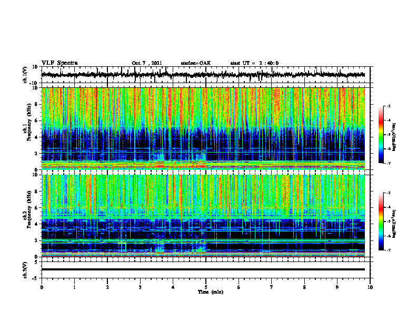The height and width of the screenshot is (322, 417).
Task: Click the time axis tick label "7"
Action: click(272, 287)
